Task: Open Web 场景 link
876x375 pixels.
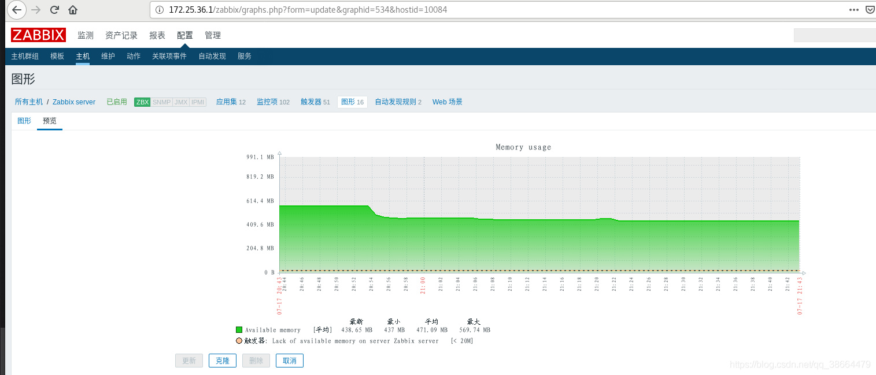Action: coord(448,102)
